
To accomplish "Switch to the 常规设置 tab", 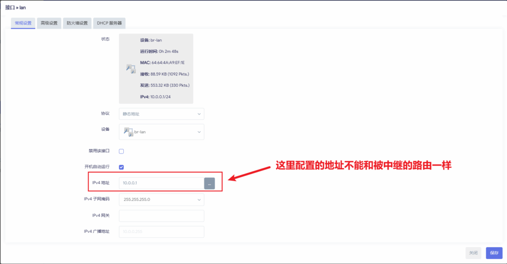I will 23,23.
